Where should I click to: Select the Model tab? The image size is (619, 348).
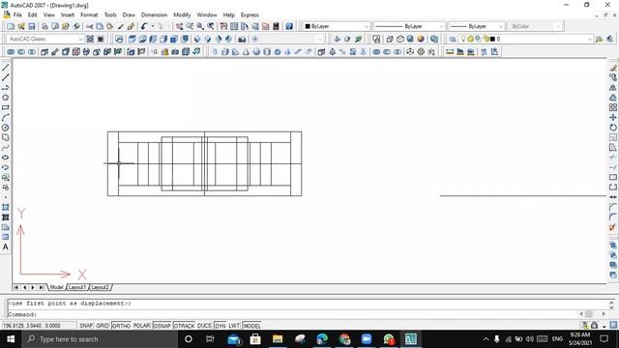(56, 287)
